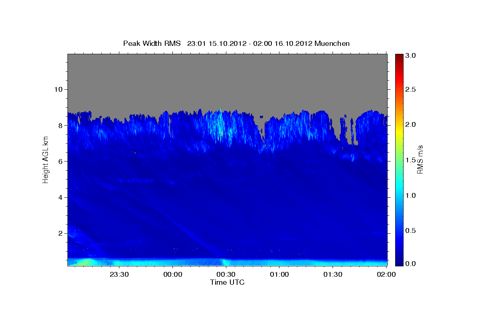Click the 'Time UTC' axis label
479x319 pixels.
pos(227,282)
